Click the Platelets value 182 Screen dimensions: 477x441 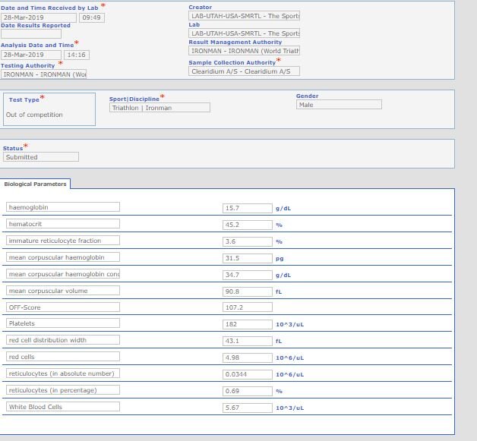click(x=248, y=324)
